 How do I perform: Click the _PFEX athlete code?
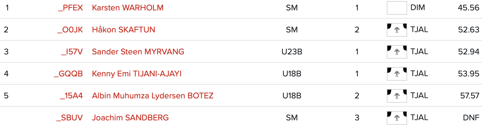tap(70, 8)
